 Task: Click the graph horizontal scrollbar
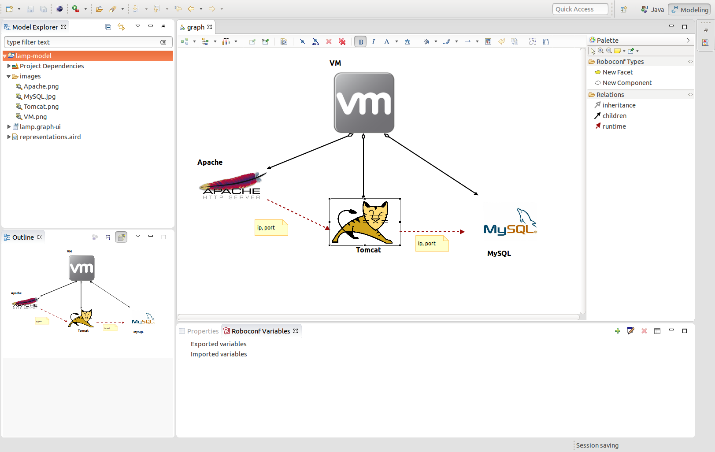(x=378, y=317)
